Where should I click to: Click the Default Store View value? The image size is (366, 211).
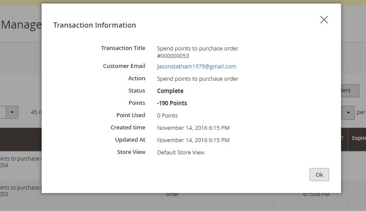(181, 153)
